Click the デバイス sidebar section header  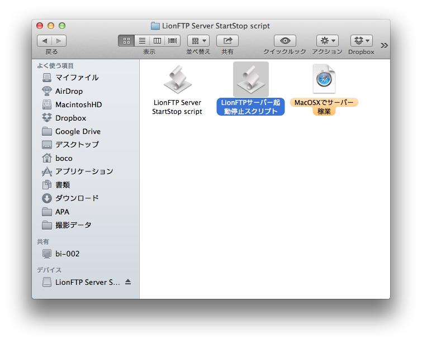tap(49, 270)
